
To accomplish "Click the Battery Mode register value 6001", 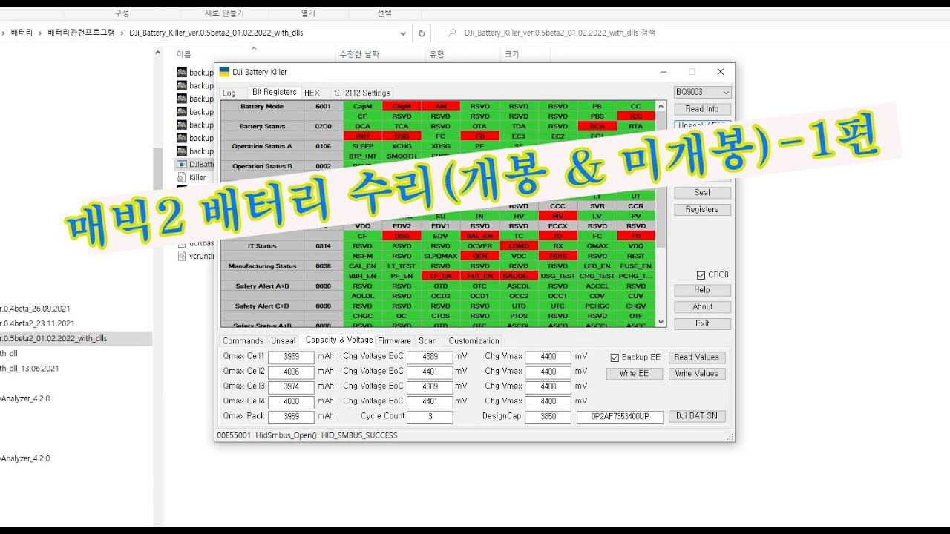I will [x=324, y=106].
